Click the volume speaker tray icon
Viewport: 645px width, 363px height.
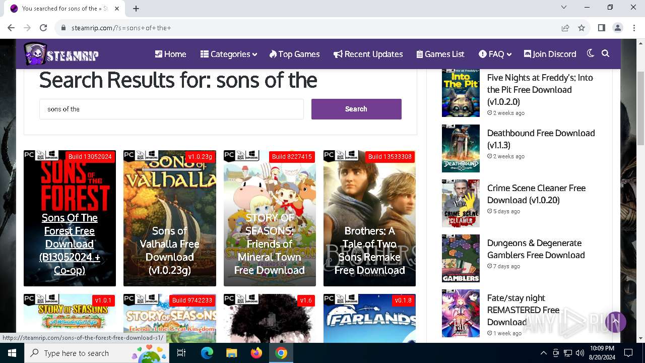(580, 353)
